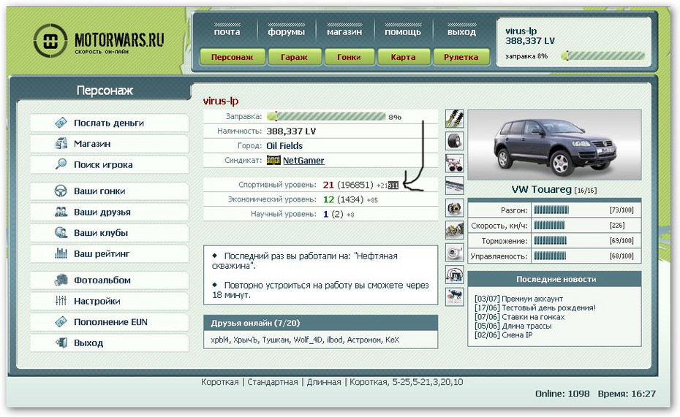680x417 pixels.
Task: Click the door icon beside sidebar Выход
Action: click(61, 343)
